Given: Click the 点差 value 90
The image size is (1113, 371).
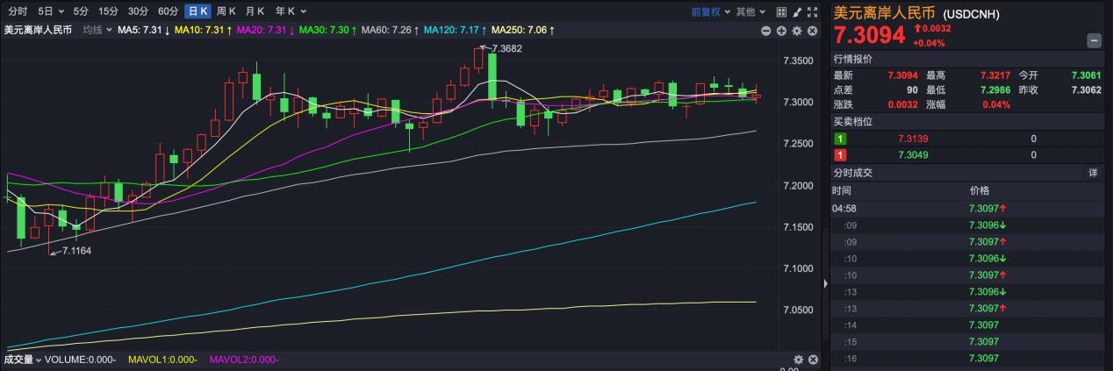Looking at the screenshot, I should 911,90.
